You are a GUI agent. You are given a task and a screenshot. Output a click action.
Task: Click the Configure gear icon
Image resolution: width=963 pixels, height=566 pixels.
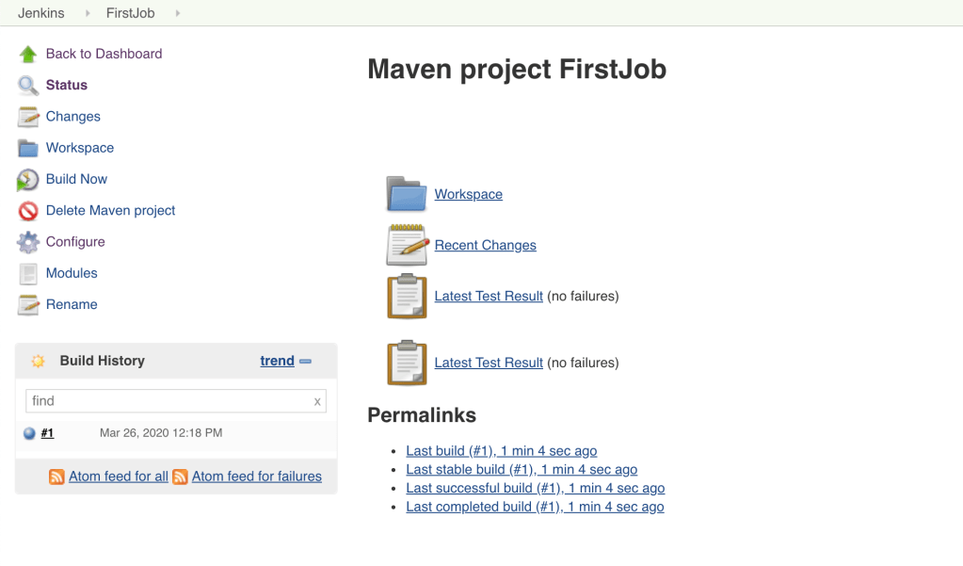(28, 242)
